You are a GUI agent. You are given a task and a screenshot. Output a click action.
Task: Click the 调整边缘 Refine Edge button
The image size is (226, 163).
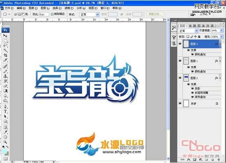(x=155, y=14)
